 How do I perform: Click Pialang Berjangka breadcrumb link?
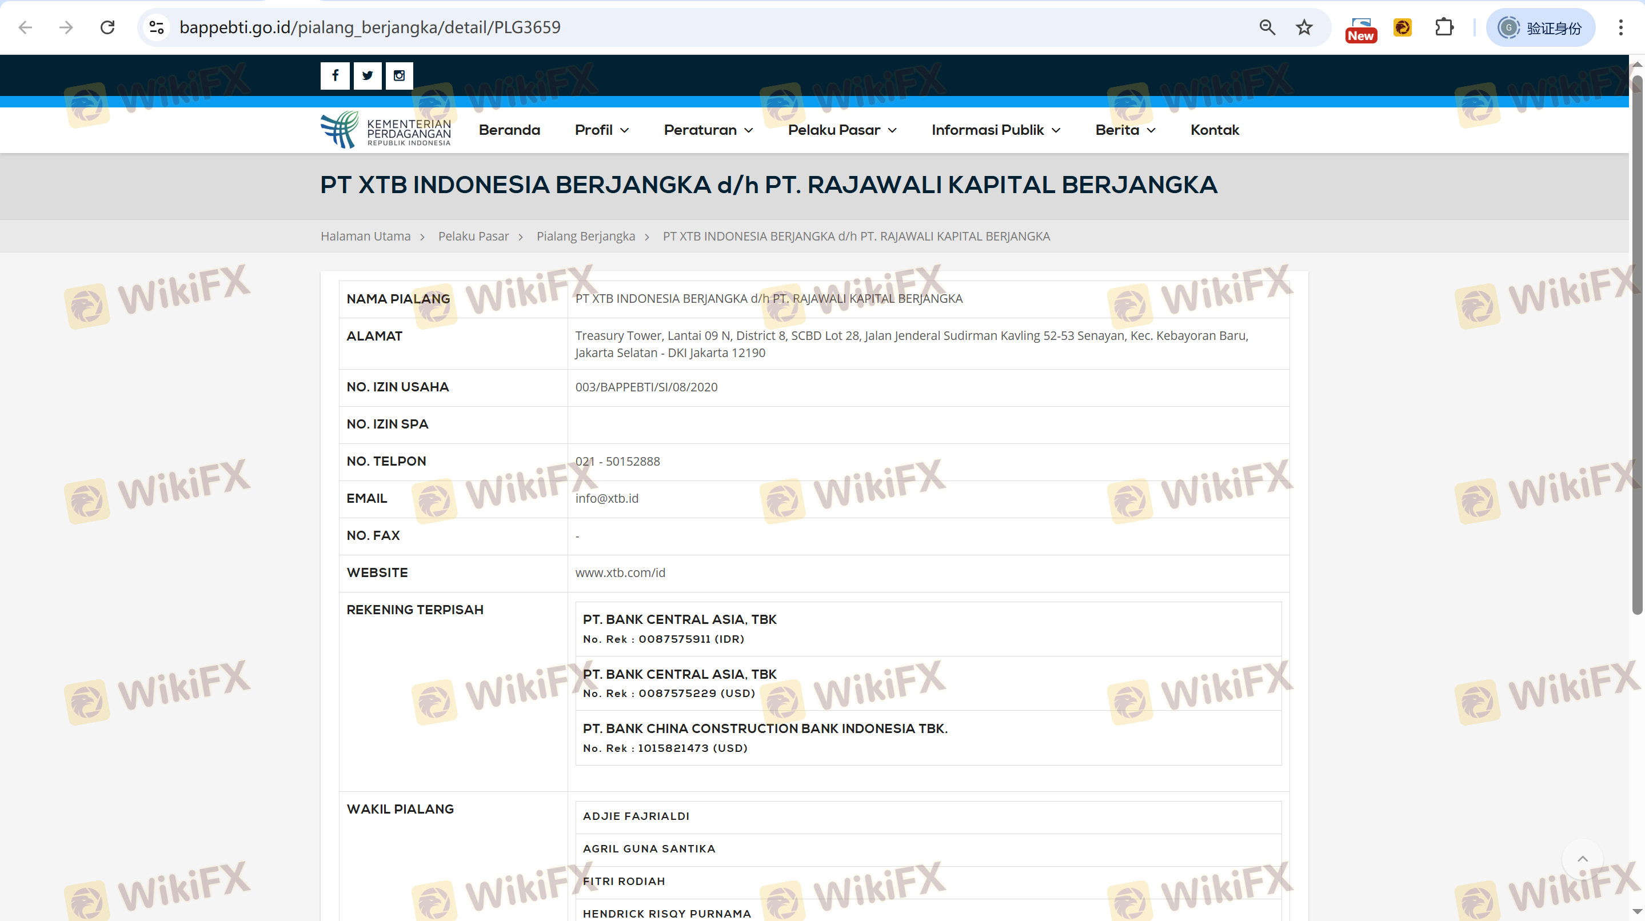click(x=586, y=236)
